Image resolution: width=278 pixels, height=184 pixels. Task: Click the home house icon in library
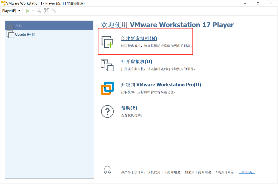tap(10, 25)
